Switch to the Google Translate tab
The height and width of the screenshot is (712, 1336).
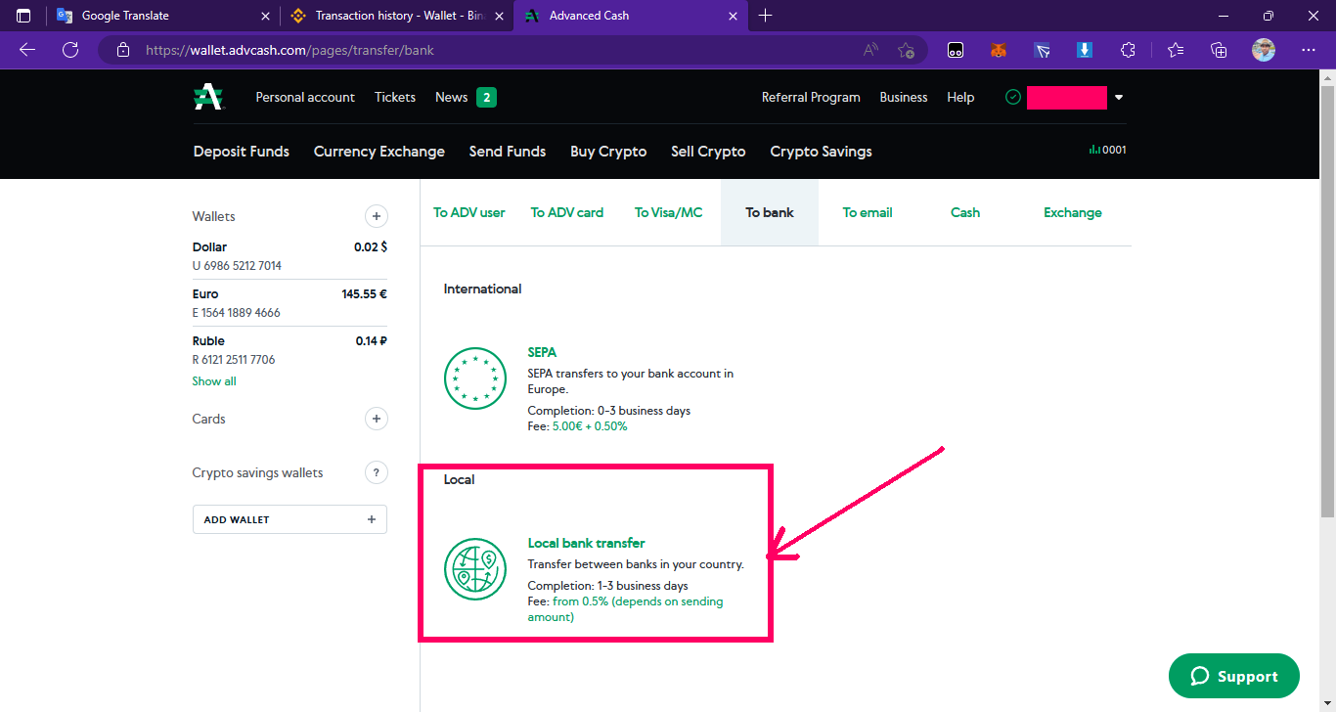pyautogui.click(x=163, y=16)
